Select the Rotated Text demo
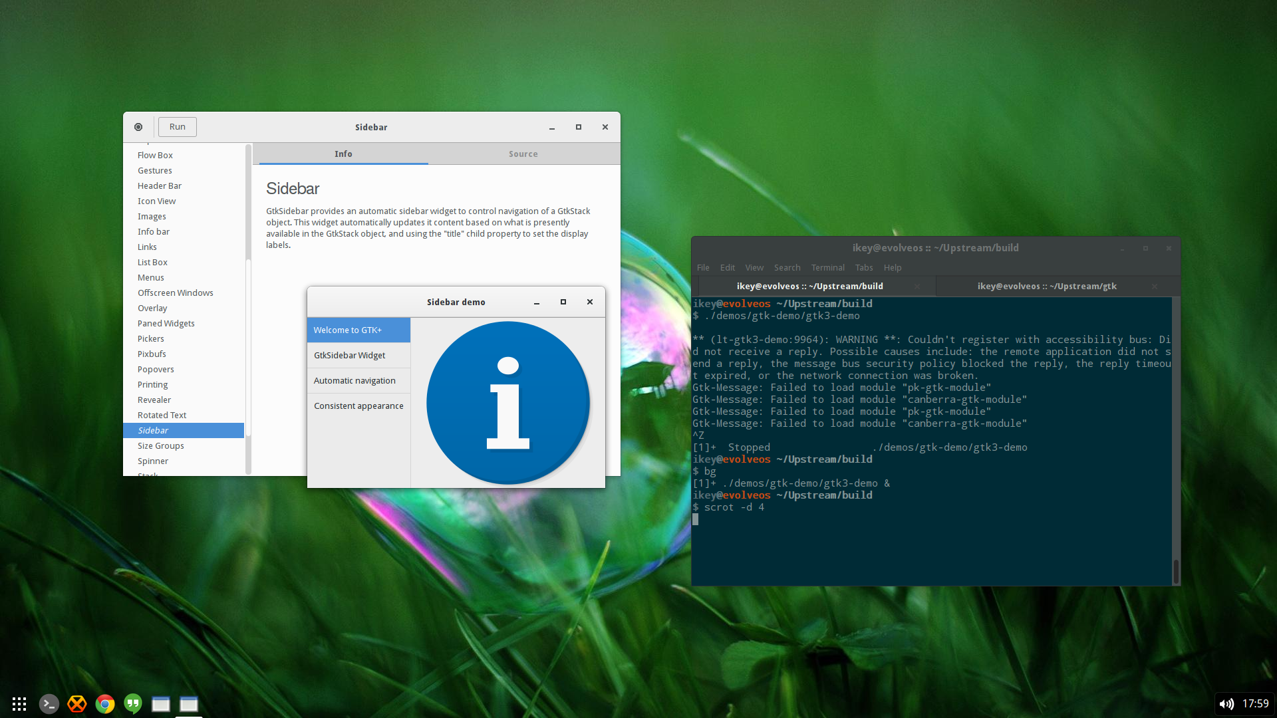This screenshot has height=718, width=1277. tap(184, 415)
